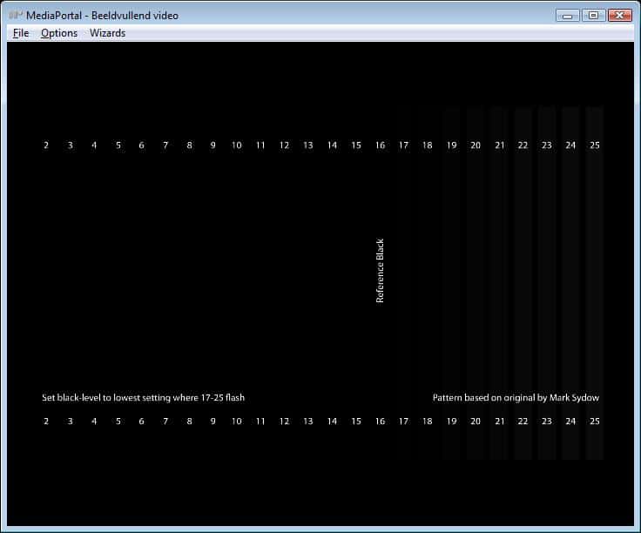Open the Wizards menu
The height and width of the screenshot is (533, 641).
(107, 33)
